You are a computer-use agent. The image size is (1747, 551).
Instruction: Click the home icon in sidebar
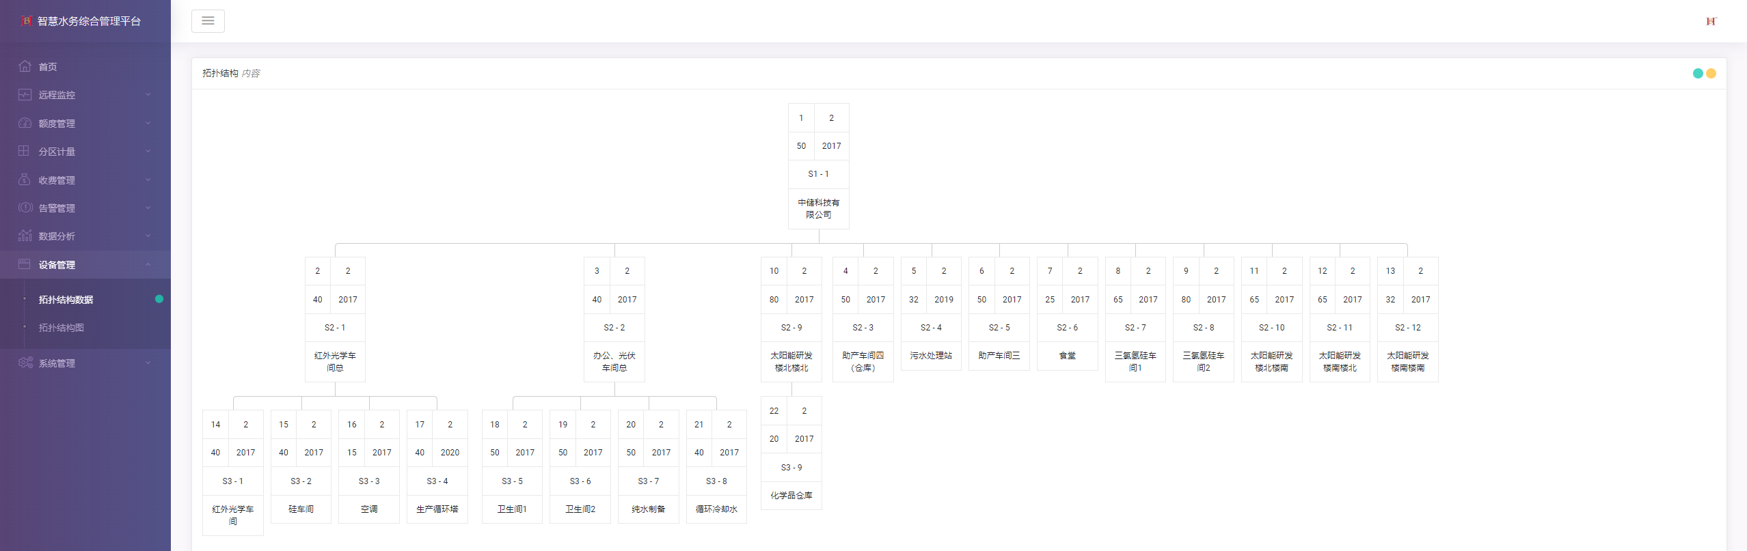click(x=25, y=66)
